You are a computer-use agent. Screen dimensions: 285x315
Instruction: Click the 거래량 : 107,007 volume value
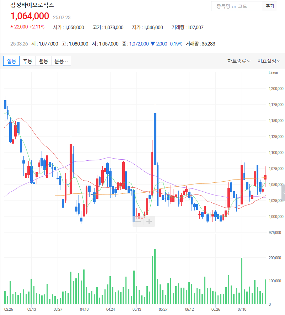(x=187, y=27)
